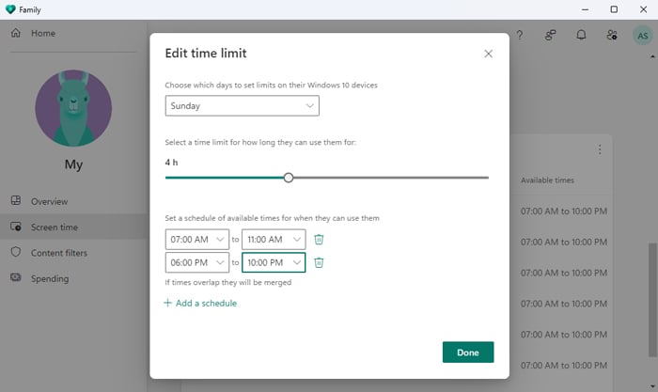Adjust the 4 h time limit slider handle
658x392 pixels.
[x=289, y=178]
